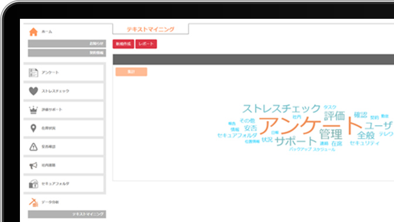Screen dimensions: 394x222
Task: Switch to the テキストマイニング tab at top
Action: 150,29
